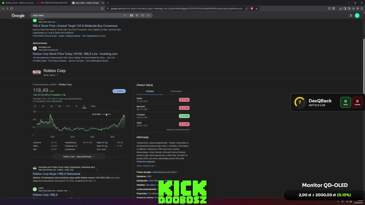The image size is (365, 205).
Task: Set chart range to 5D
Action: pyautogui.click(x=43, y=106)
